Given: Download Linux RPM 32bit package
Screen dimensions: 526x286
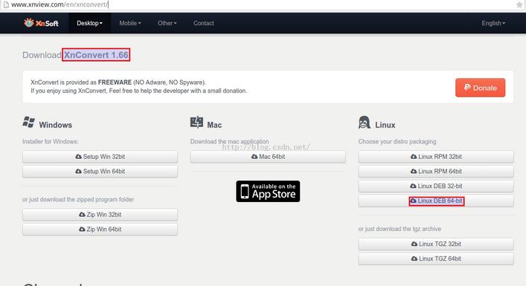Looking at the screenshot, I should click(436, 157).
